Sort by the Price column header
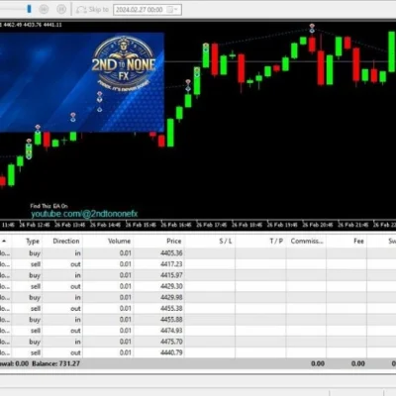The height and width of the screenshot is (396, 396). click(174, 241)
